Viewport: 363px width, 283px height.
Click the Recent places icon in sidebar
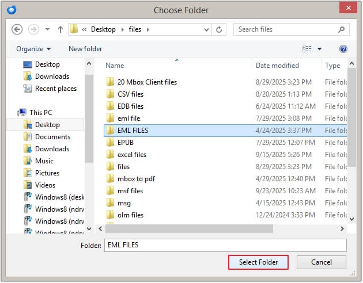point(28,89)
